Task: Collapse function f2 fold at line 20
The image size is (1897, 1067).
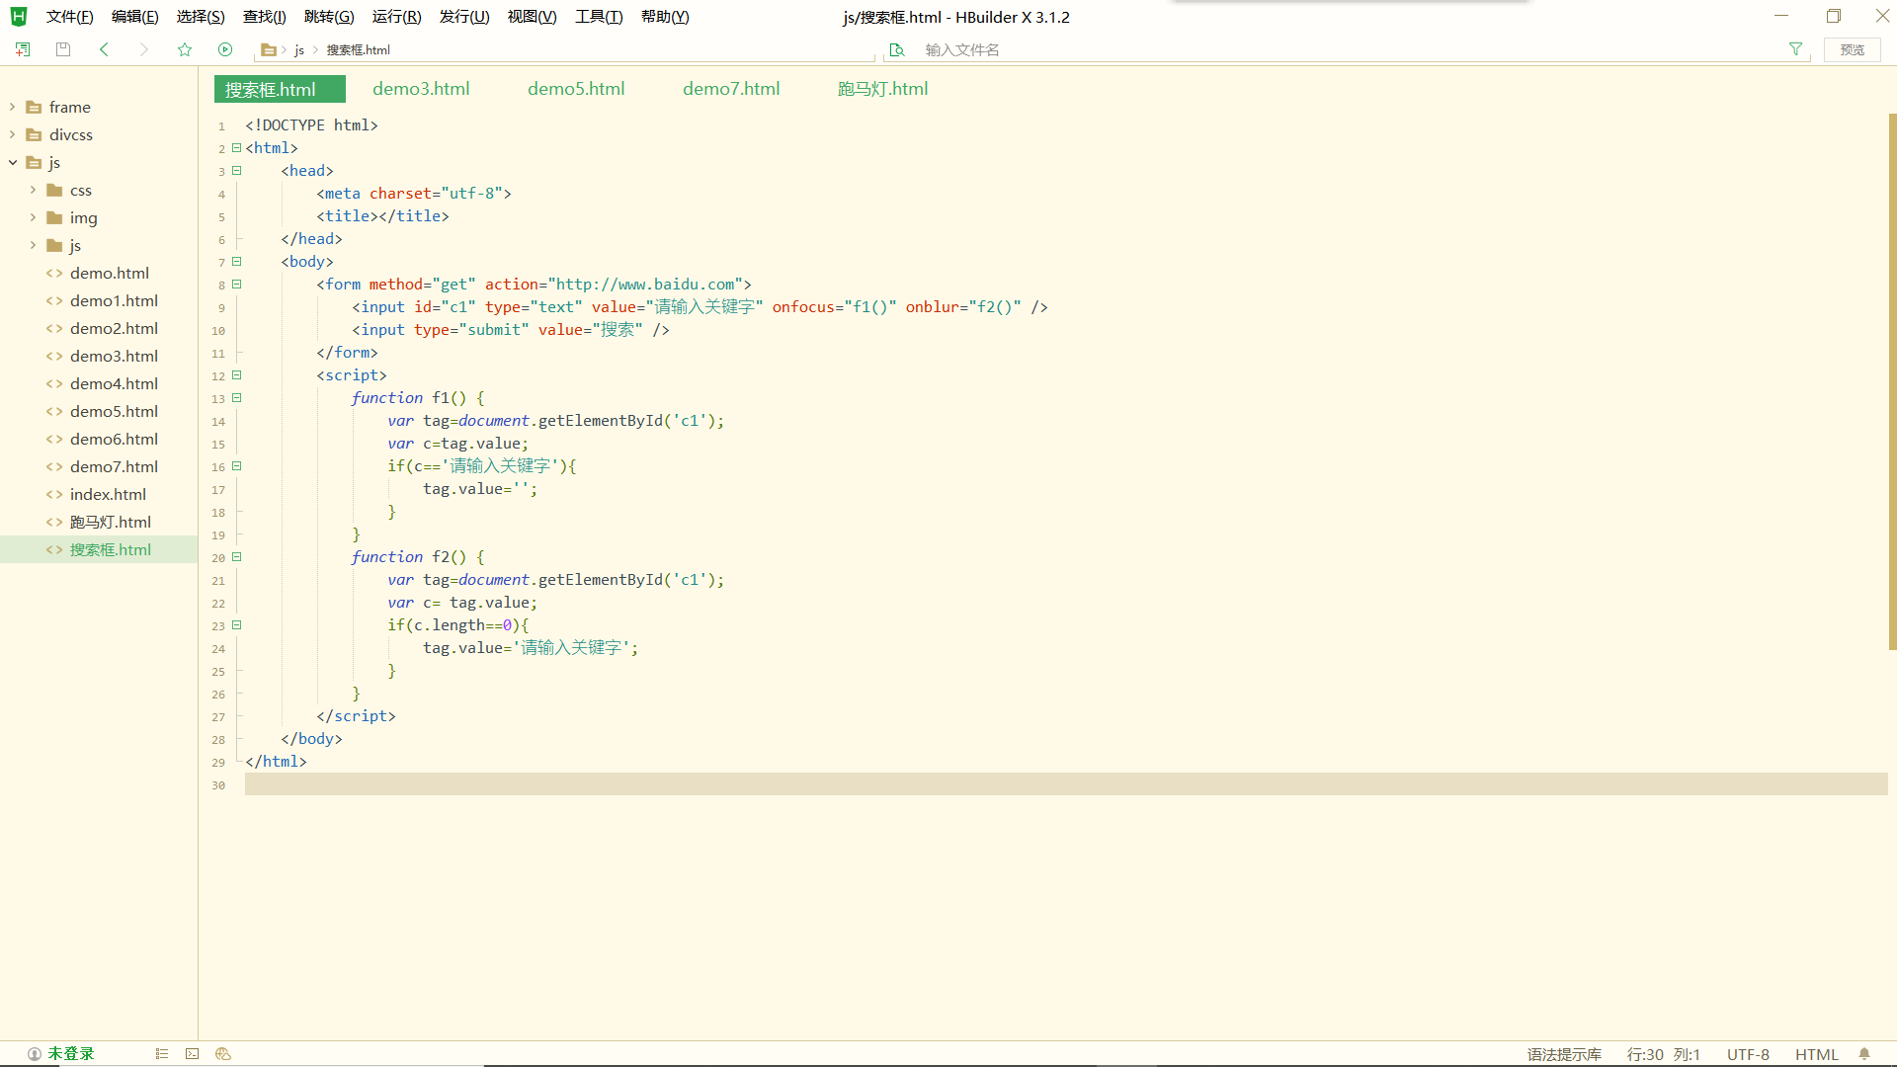Action: point(237,557)
